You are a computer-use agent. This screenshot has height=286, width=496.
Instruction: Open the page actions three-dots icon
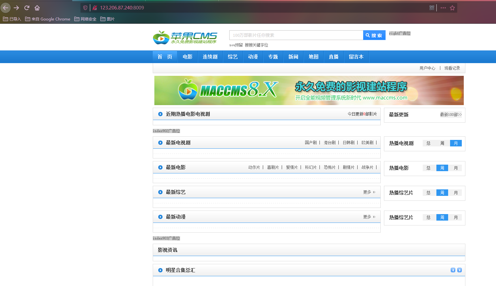pos(443,8)
